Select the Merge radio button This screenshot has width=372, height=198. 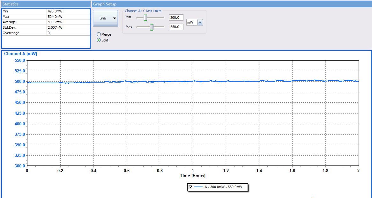(99, 34)
